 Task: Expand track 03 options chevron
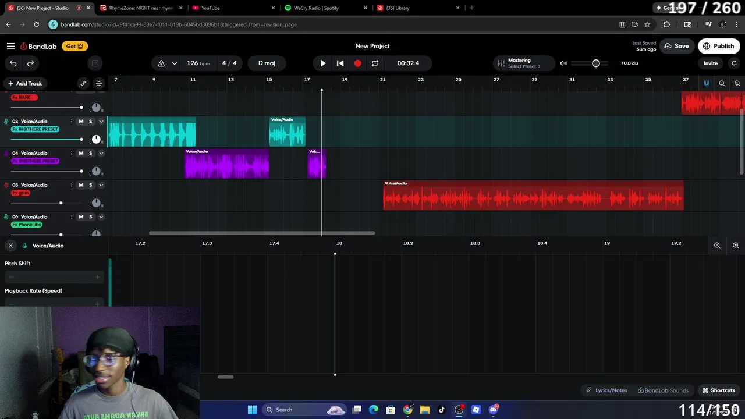tap(101, 122)
